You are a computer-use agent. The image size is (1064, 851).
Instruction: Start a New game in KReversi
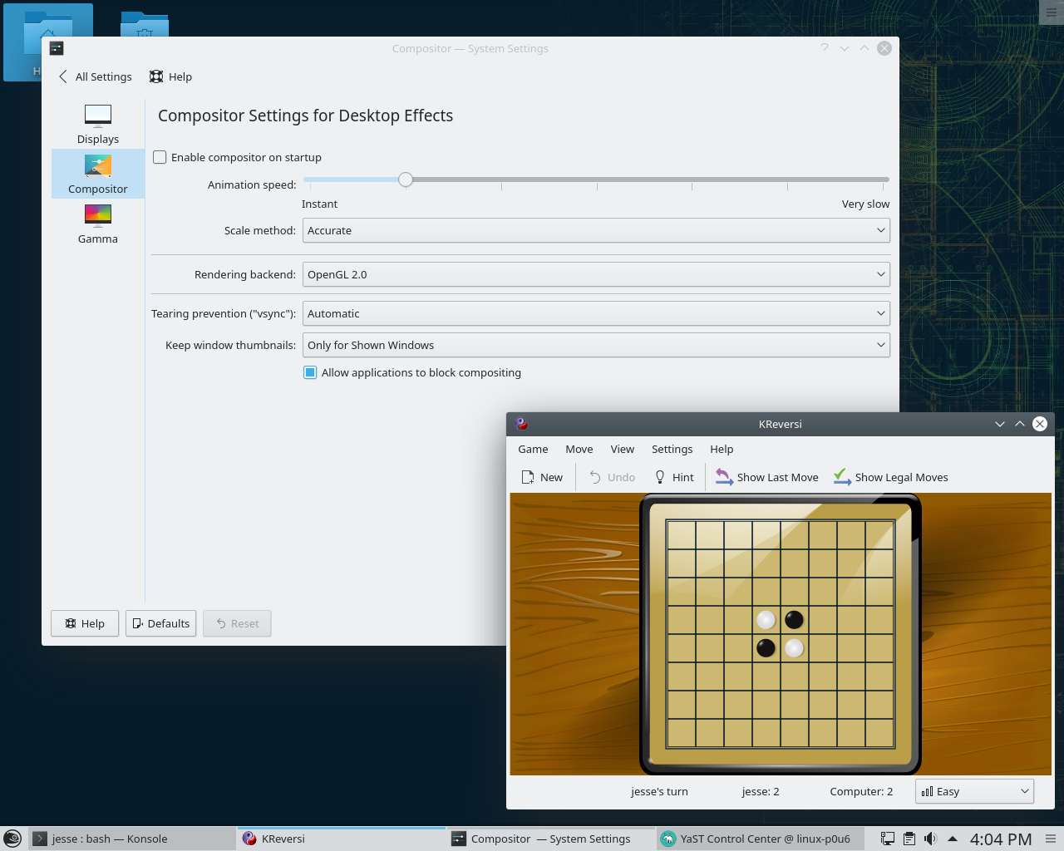point(542,477)
